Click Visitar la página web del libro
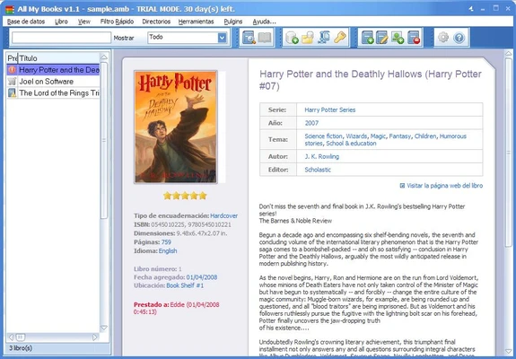This screenshot has width=516, height=359. coord(444,186)
